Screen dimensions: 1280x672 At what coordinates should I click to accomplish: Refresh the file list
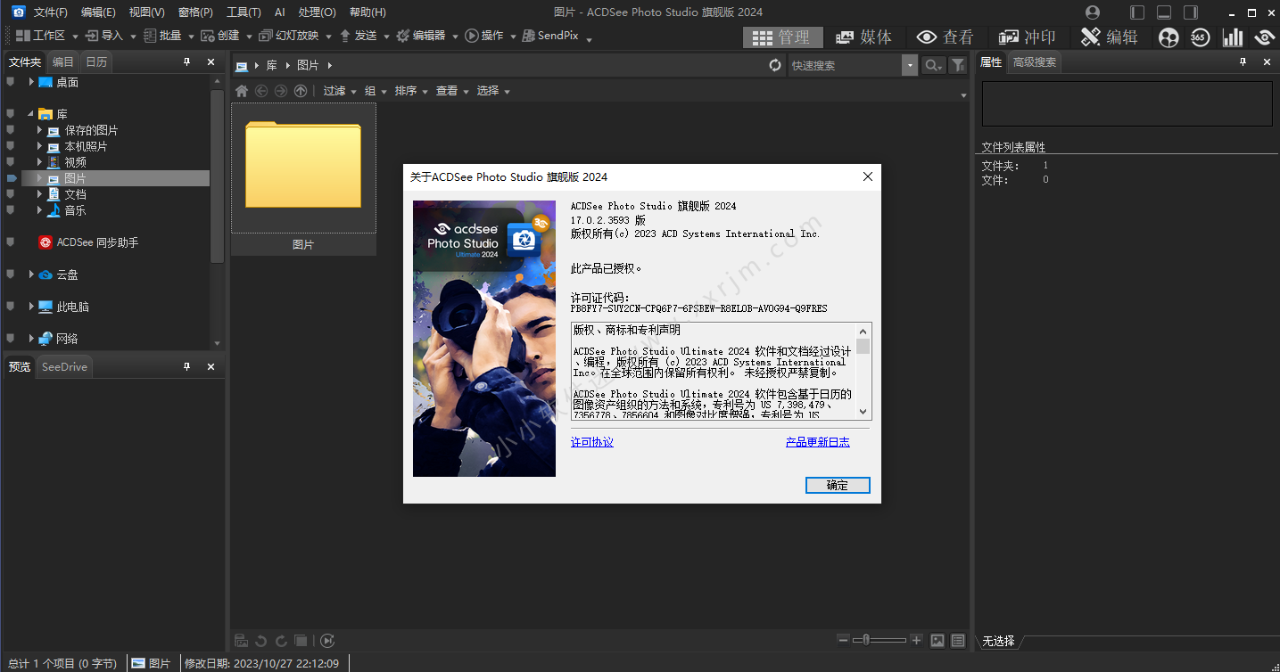(775, 65)
